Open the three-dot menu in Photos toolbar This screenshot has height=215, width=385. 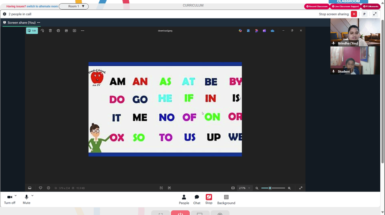tap(82, 31)
